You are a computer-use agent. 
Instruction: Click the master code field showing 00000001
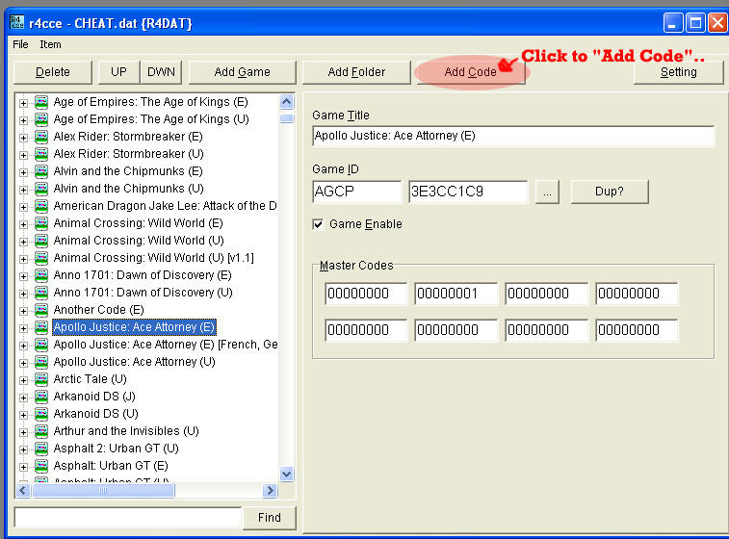456,294
